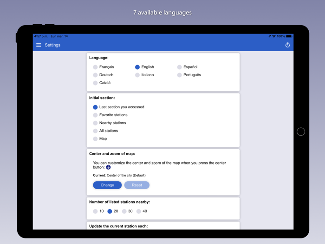Tap the 'Initial section:' heading

[102, 98]
